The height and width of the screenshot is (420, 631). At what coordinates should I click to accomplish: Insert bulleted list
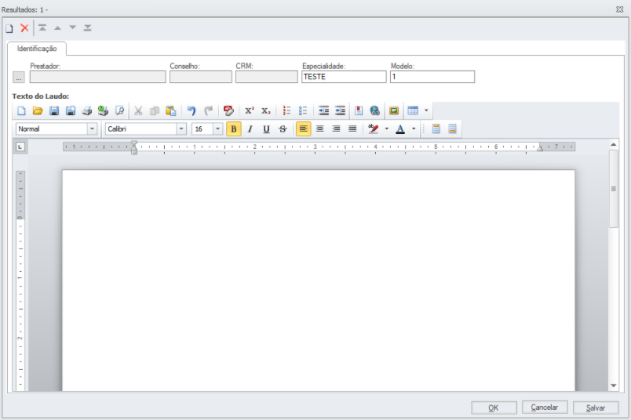click(x=303, y=110)
